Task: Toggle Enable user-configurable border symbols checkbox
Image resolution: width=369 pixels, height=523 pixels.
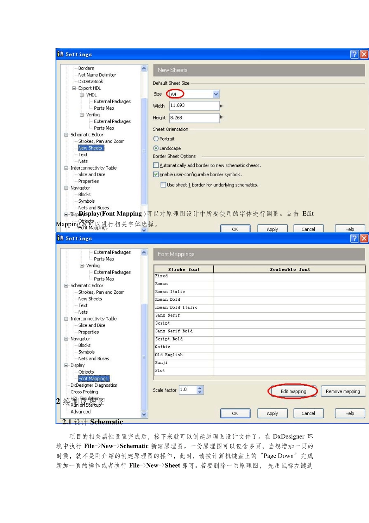Action: point(156,175)
